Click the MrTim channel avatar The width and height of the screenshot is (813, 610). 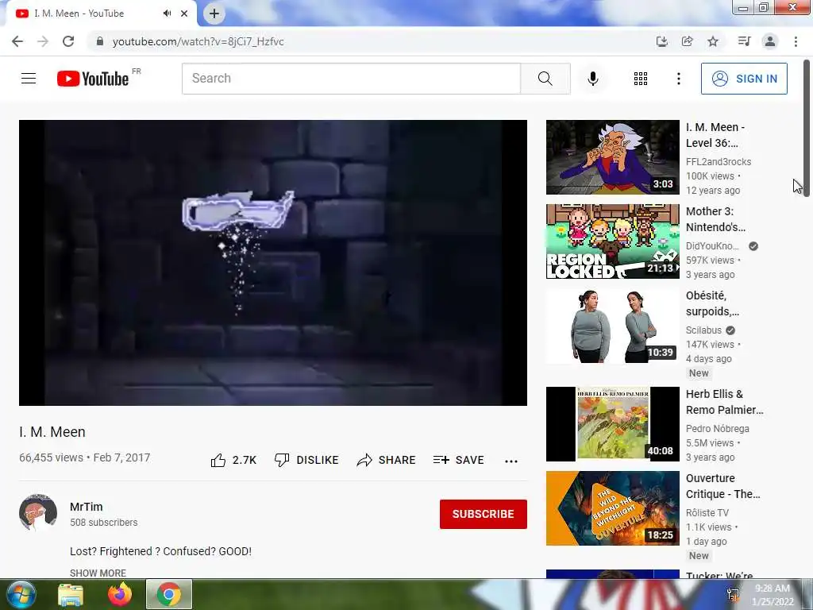tap(38, 512)
